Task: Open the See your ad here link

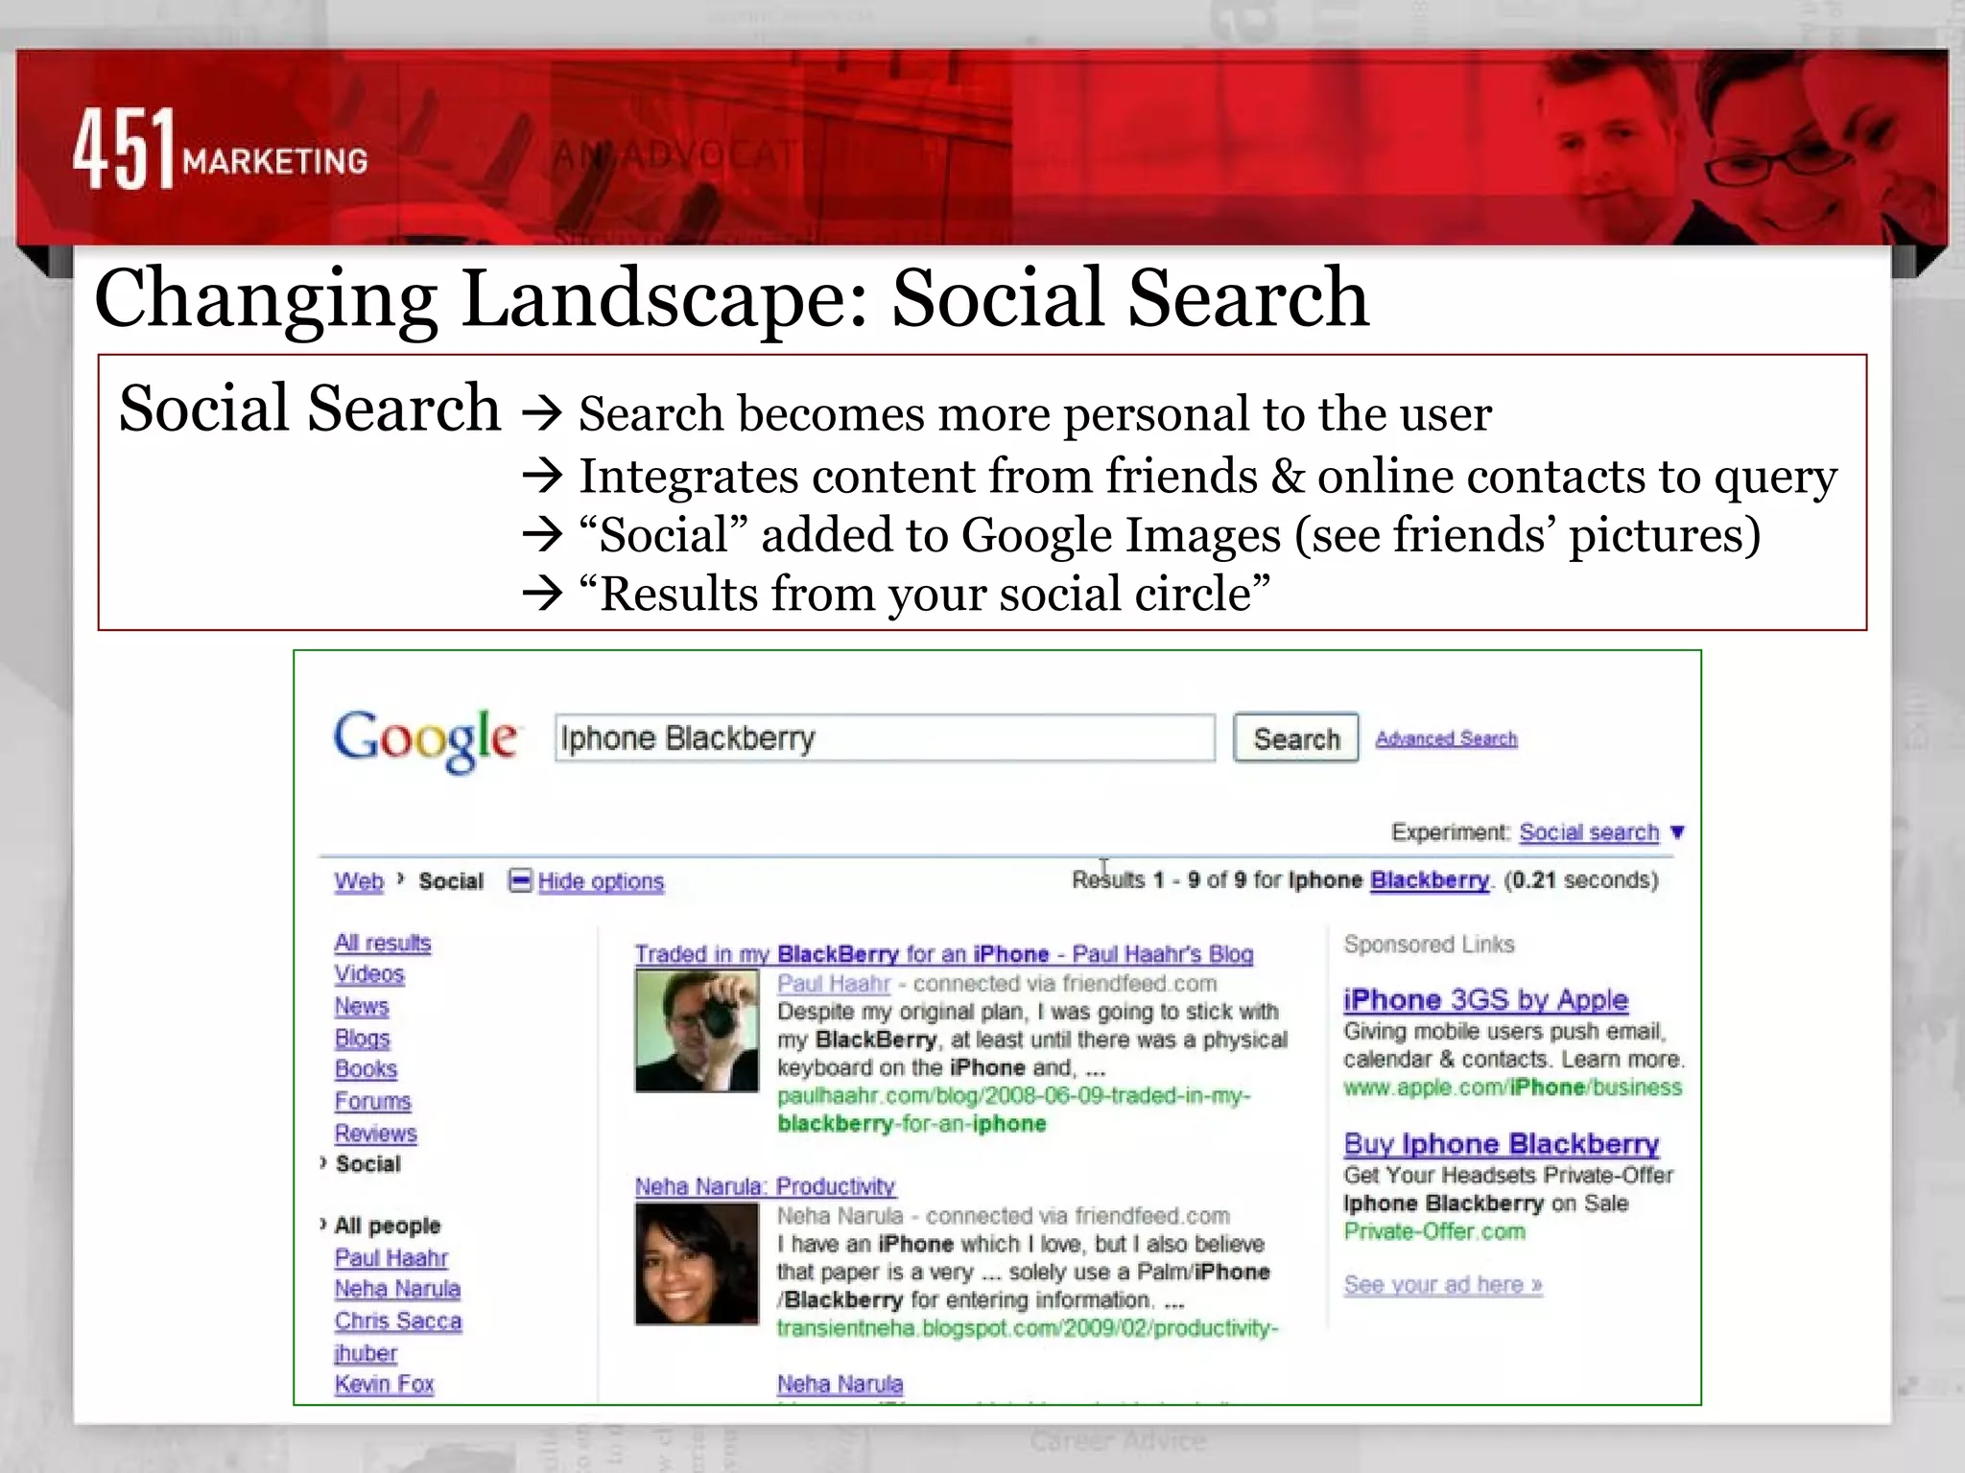Action: click(x=1443, y=1284)
